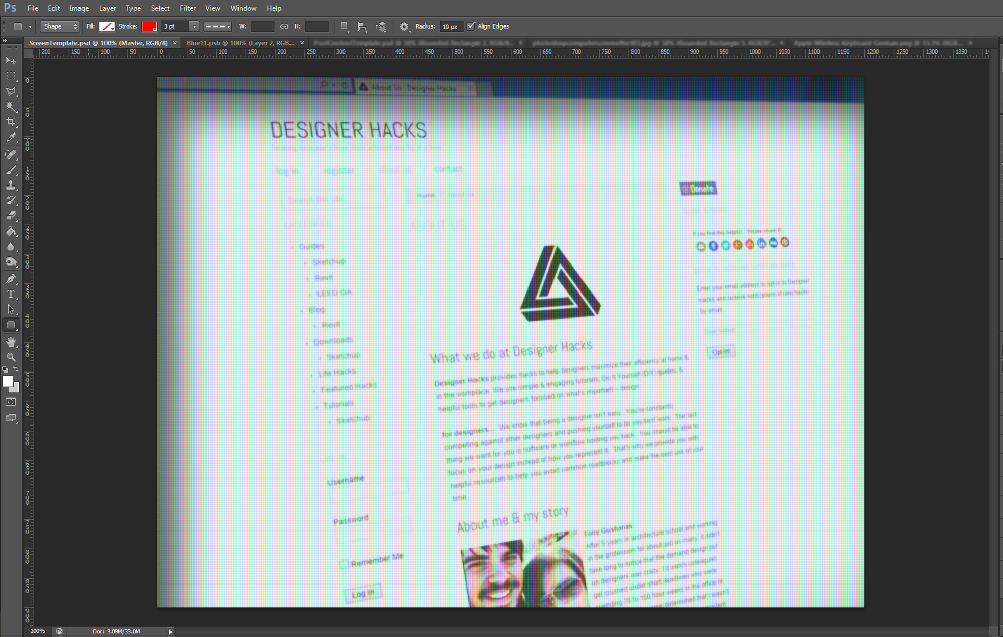Select the Polygonal Lasso tool
The height and width of the screenshot is (637, 1003).
tap(11, 91)
